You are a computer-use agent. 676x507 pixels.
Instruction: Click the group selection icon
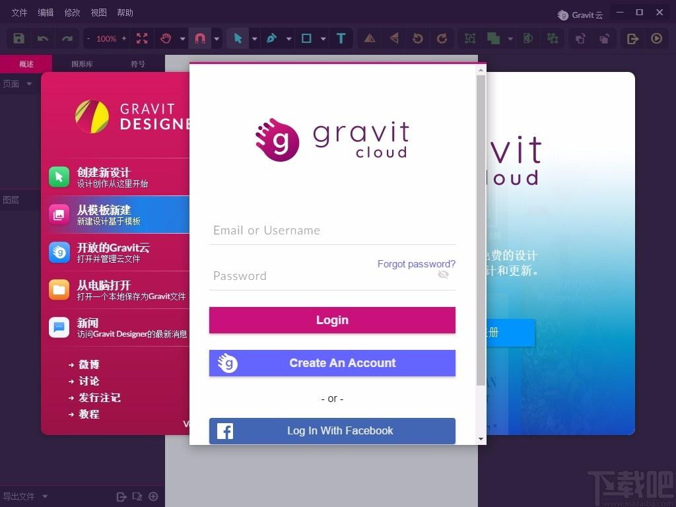(x=470, y=38)
